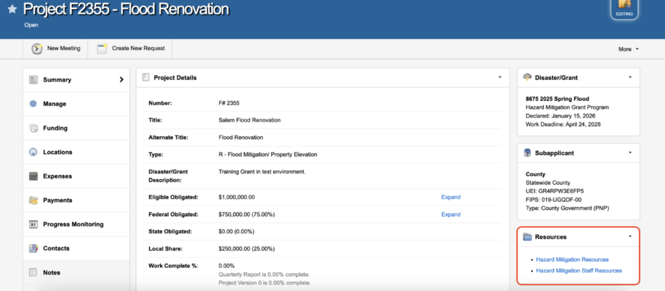The height and width of the screenshot is (291, 665).
Task: Click the Contacts sidebar icon
Action: pyautogui.click(x=33, y=248)
